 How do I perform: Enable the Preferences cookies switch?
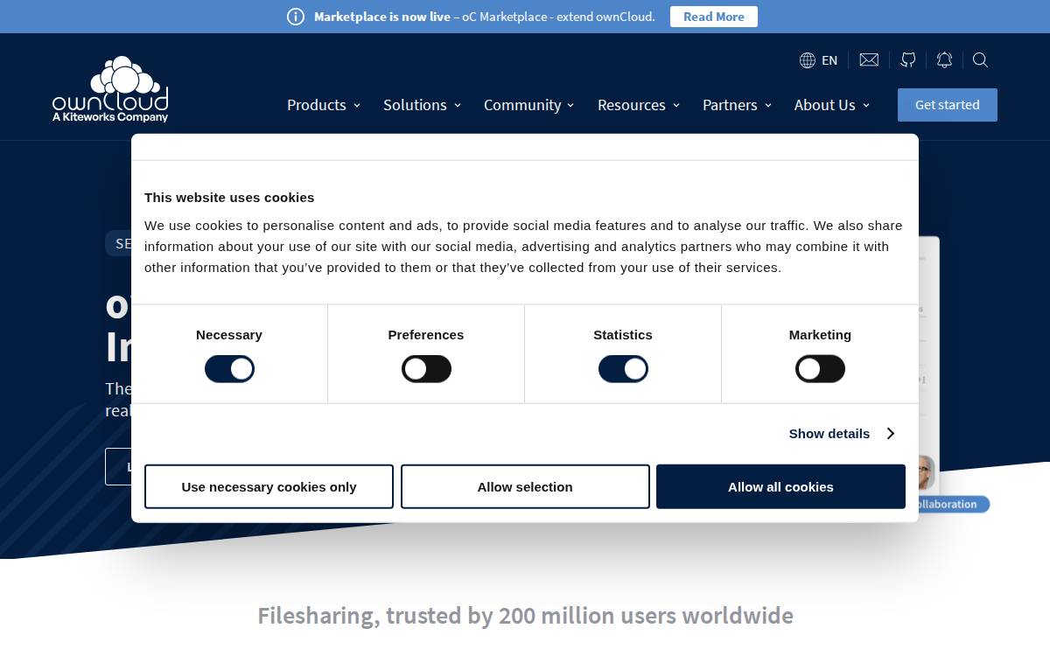(426, 369)
